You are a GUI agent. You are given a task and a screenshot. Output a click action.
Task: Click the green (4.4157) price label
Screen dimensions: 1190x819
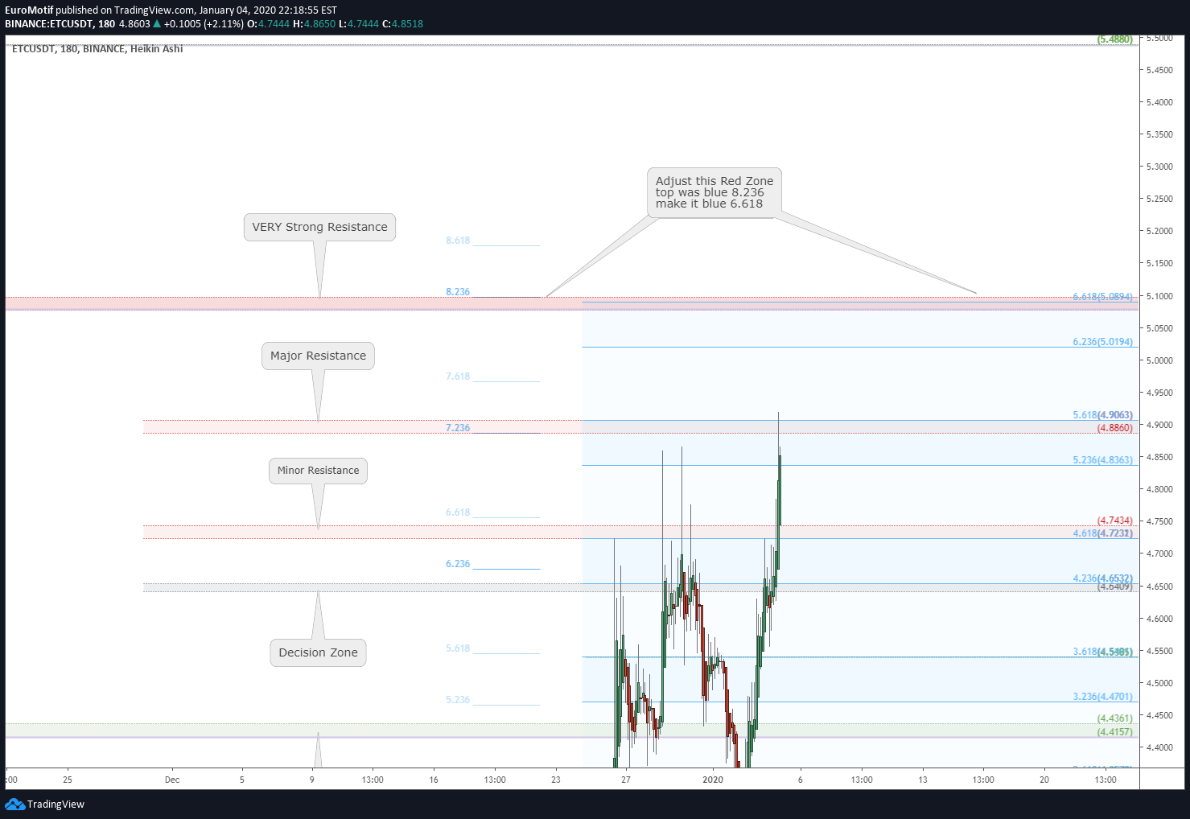(1114, 732)
